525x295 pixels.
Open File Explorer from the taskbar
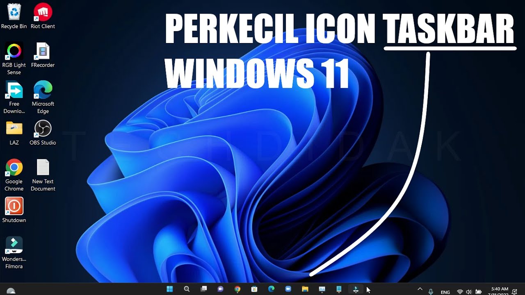point(305,289)
